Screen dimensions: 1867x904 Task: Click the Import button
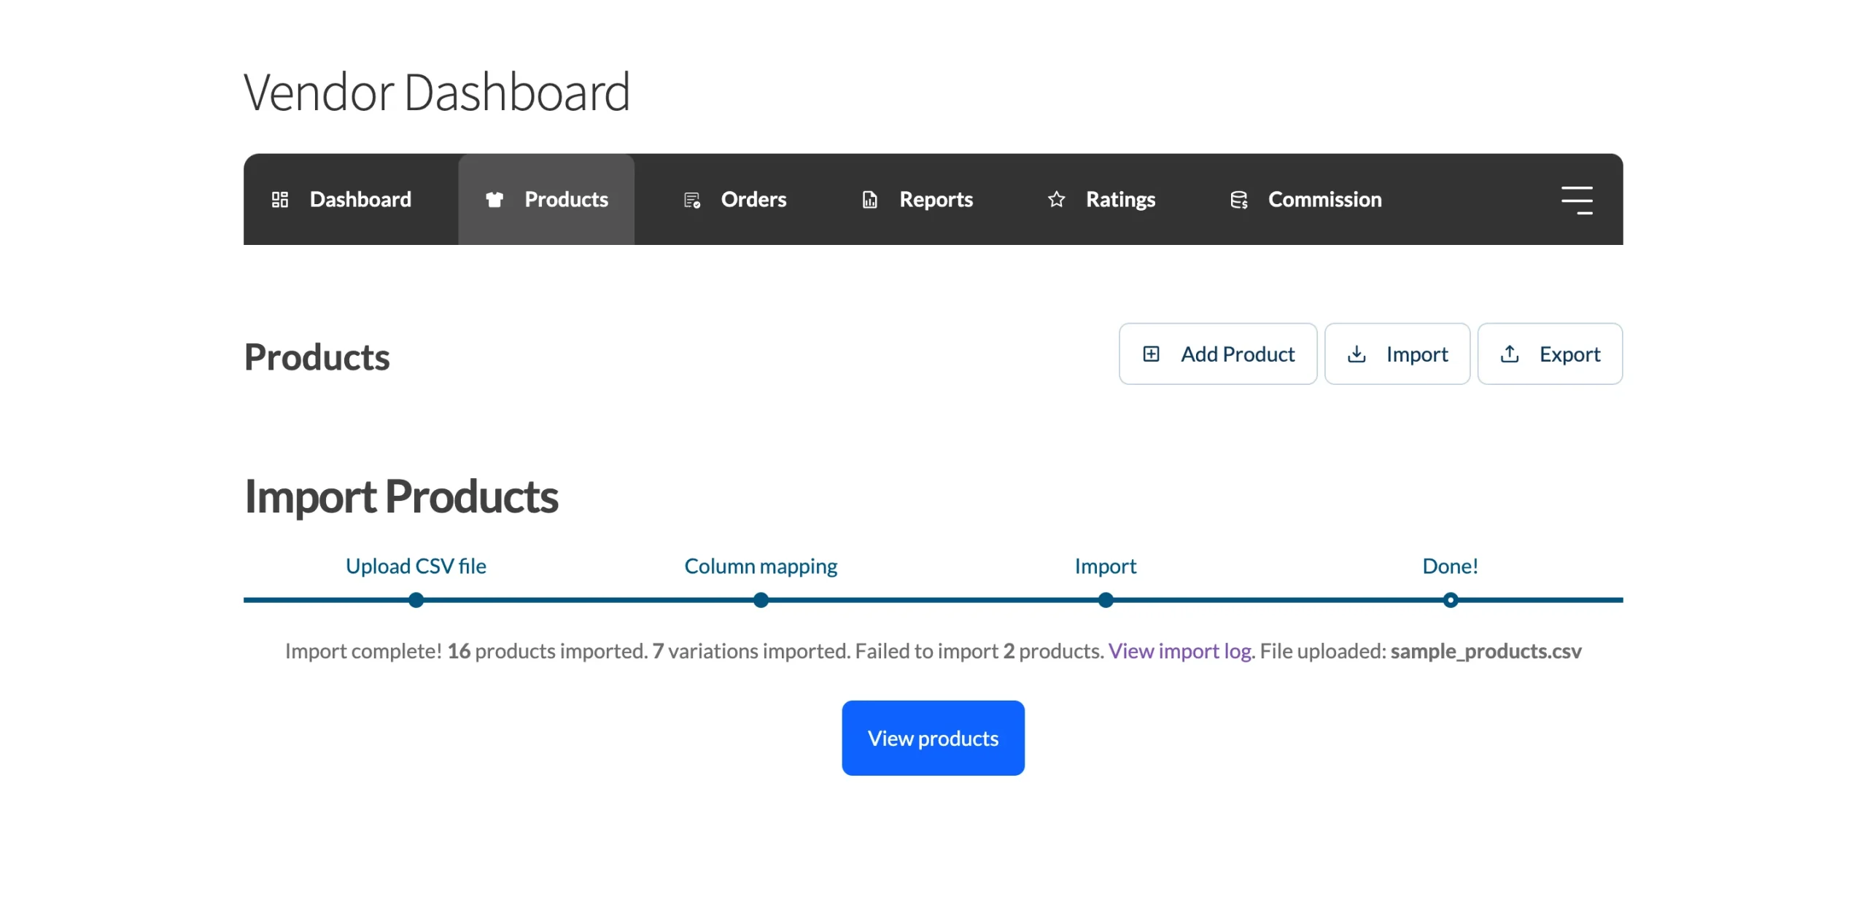pos(1397,354)
